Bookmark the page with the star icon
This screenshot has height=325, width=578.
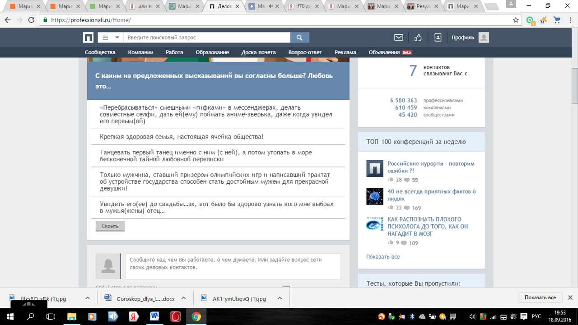516,20
